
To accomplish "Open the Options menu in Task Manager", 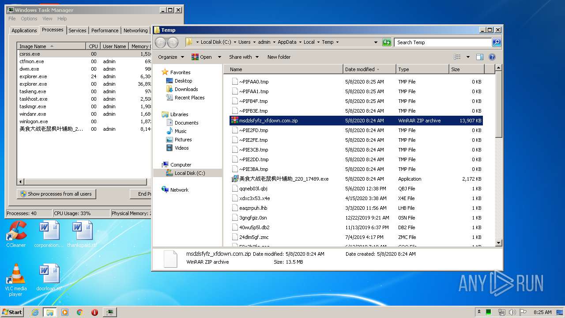I will (29, 19).
